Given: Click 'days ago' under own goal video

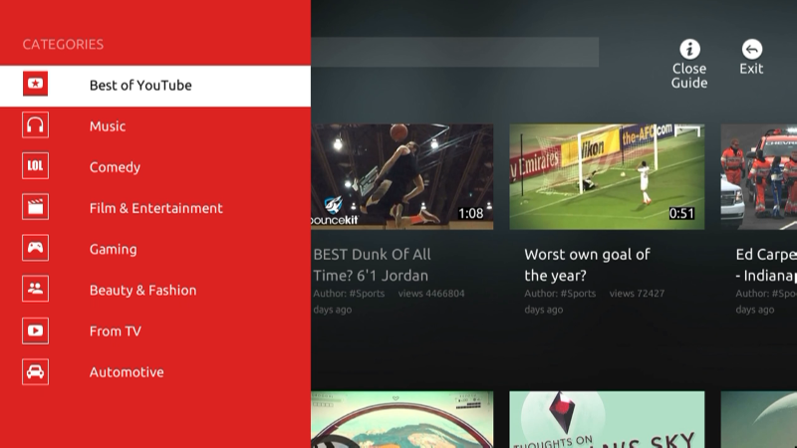Looking at the screenshot, I should tap(543, 310).
